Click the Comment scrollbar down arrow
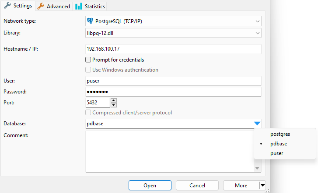 257,168
